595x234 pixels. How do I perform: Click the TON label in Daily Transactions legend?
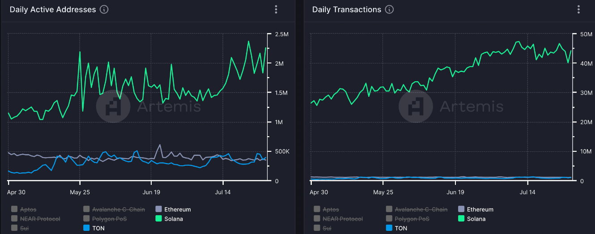[401, 228]
